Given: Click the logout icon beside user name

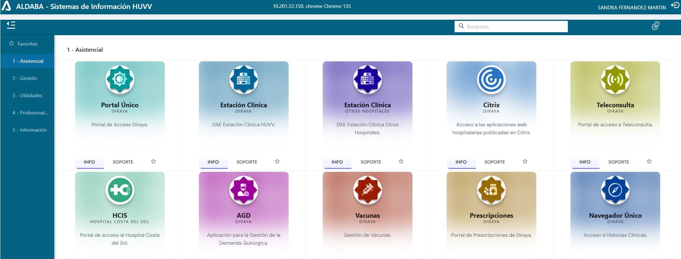Looking at the screenshot, I should (675, 5).
